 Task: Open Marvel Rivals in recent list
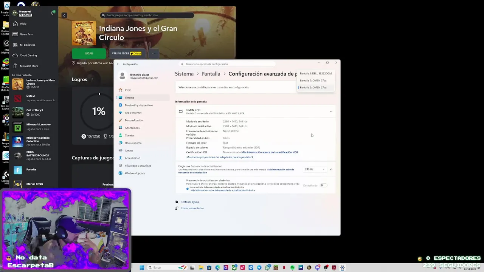tap(34, 184)
